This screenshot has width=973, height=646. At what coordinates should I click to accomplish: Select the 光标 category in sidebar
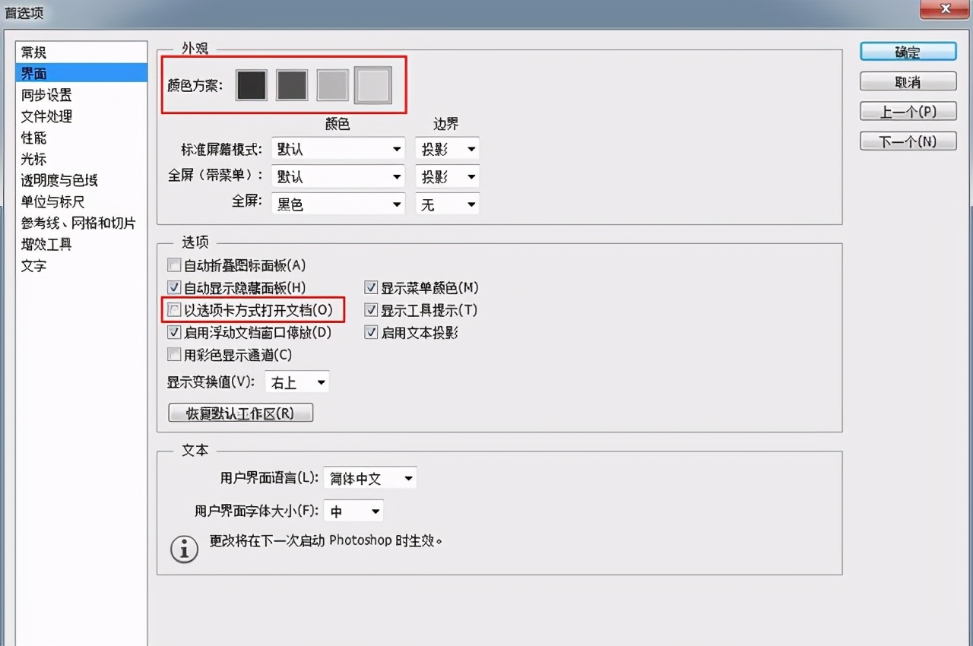[33, 159]
